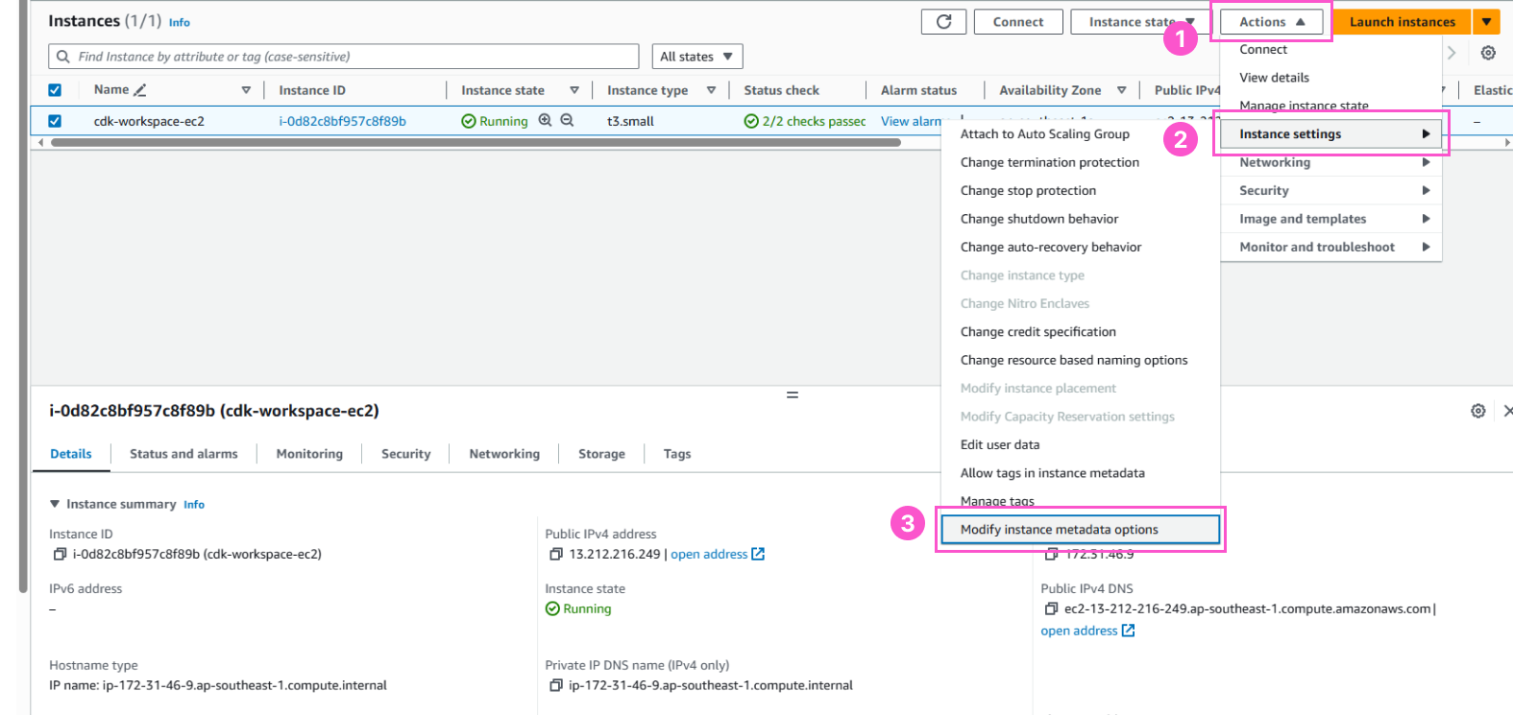Screen dimensions: 1513x715
Task: Copy the Instance ID using copy icon
Action: (60, 555)
